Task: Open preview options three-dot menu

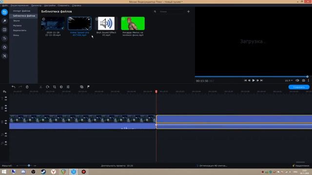Action: coord(309,80)
